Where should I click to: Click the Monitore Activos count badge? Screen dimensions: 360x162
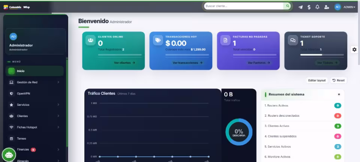[x=337, y=157]
